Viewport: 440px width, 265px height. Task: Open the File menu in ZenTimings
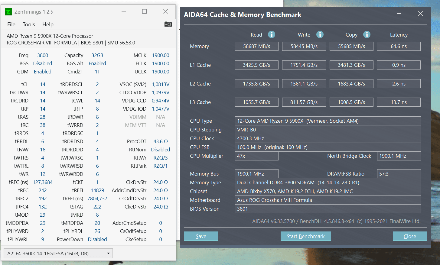(x=11, y=24)
